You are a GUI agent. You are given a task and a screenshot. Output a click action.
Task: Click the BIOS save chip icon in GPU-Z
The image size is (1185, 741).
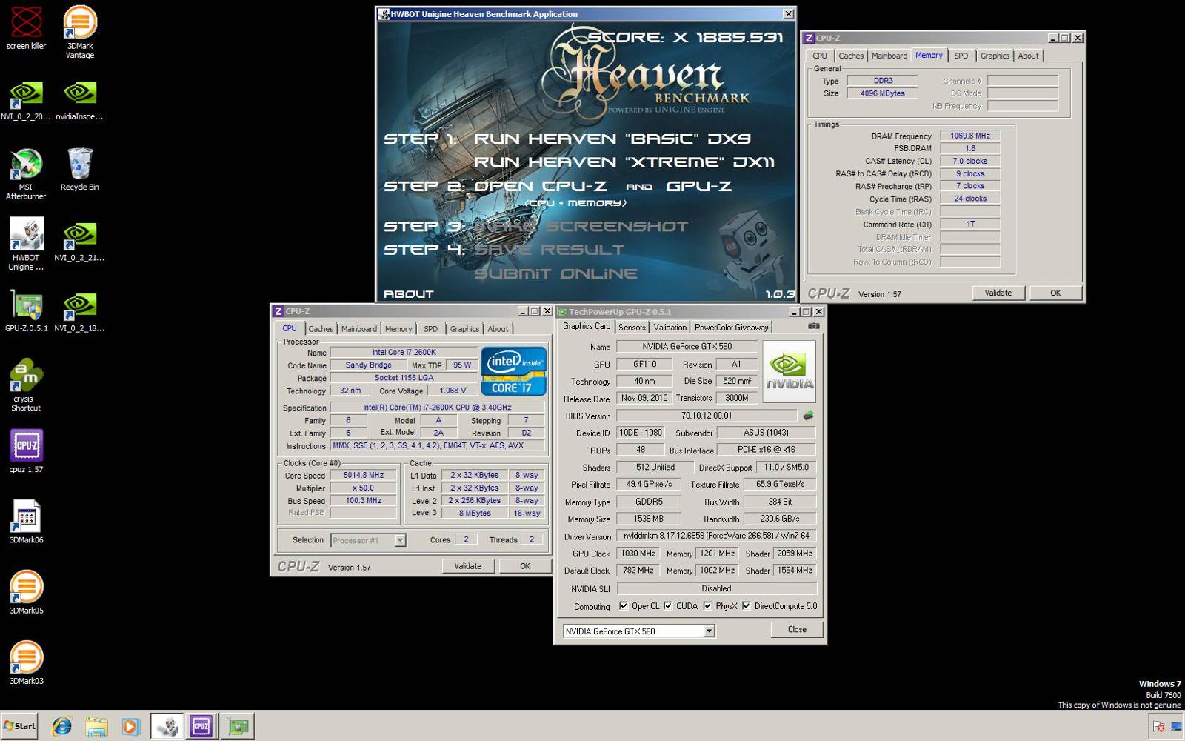click(808, 416)
